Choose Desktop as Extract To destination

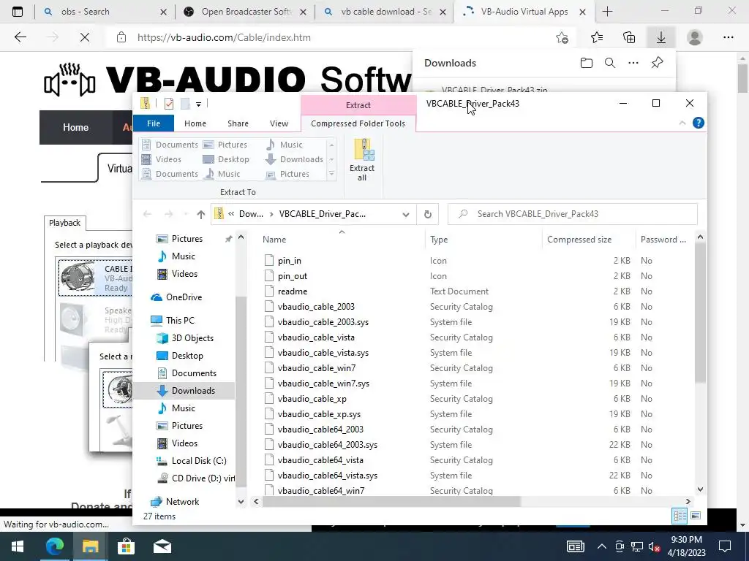(x=226, y=159)
